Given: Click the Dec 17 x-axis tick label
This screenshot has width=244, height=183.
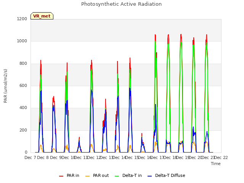Looking at the screenshot, I should click(x=157, y=157).
